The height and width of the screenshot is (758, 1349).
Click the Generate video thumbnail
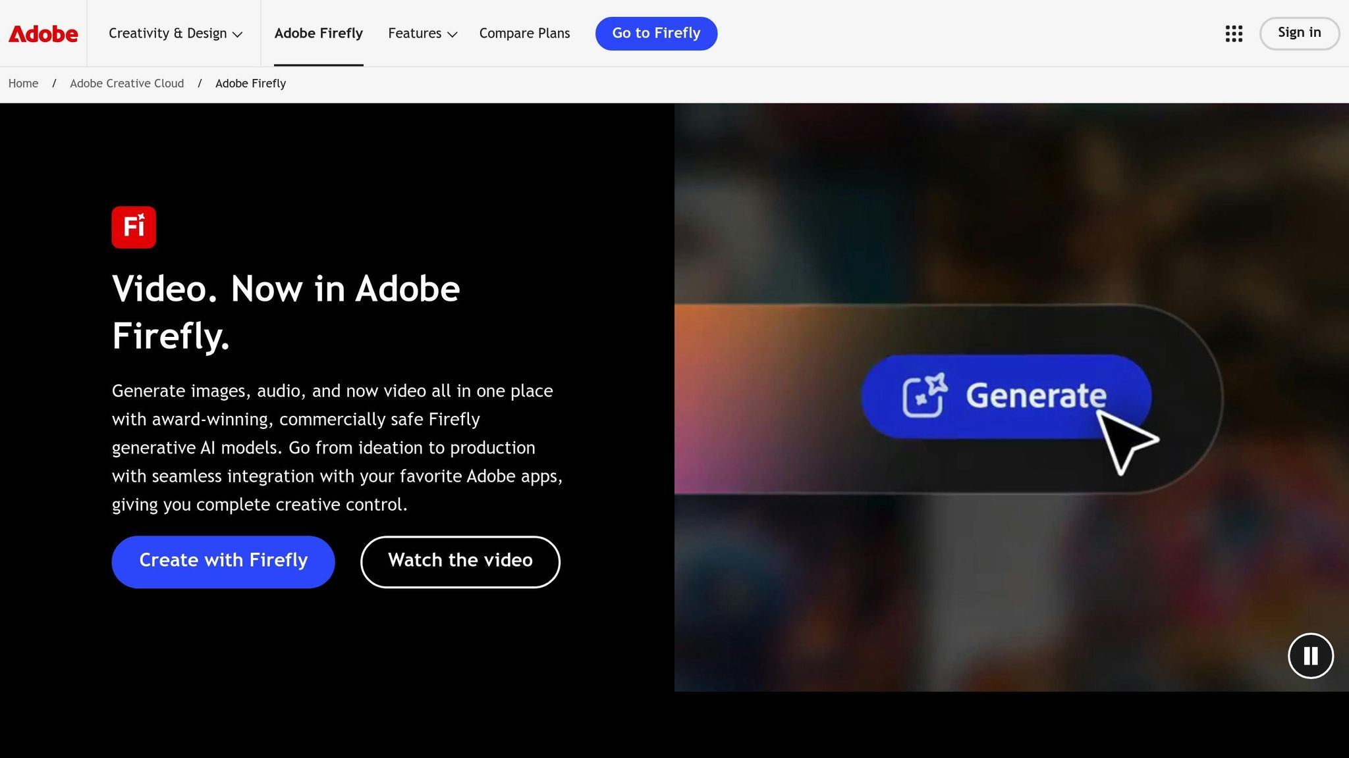pyautogui.click(x=1011, y=397)
